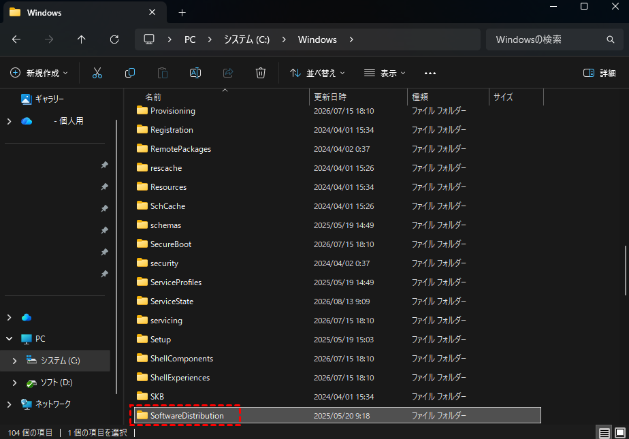The image size is (629, 439).
Task: Select ソフト (D:) drive in sidebar
Action: (50, 383)
